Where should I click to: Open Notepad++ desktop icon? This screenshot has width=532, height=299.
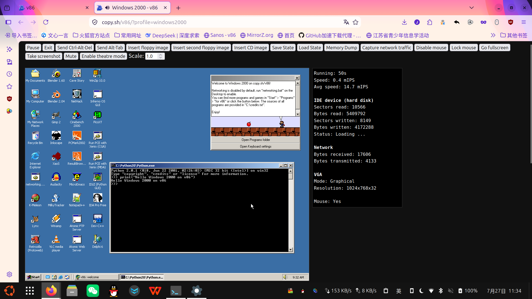click(x=77, y=200)
